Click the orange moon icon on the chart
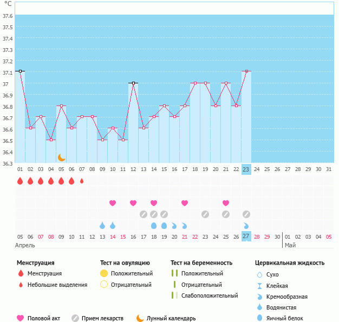 62,157
